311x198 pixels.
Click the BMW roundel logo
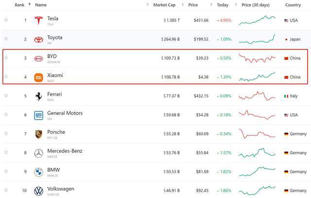point(38,172)
